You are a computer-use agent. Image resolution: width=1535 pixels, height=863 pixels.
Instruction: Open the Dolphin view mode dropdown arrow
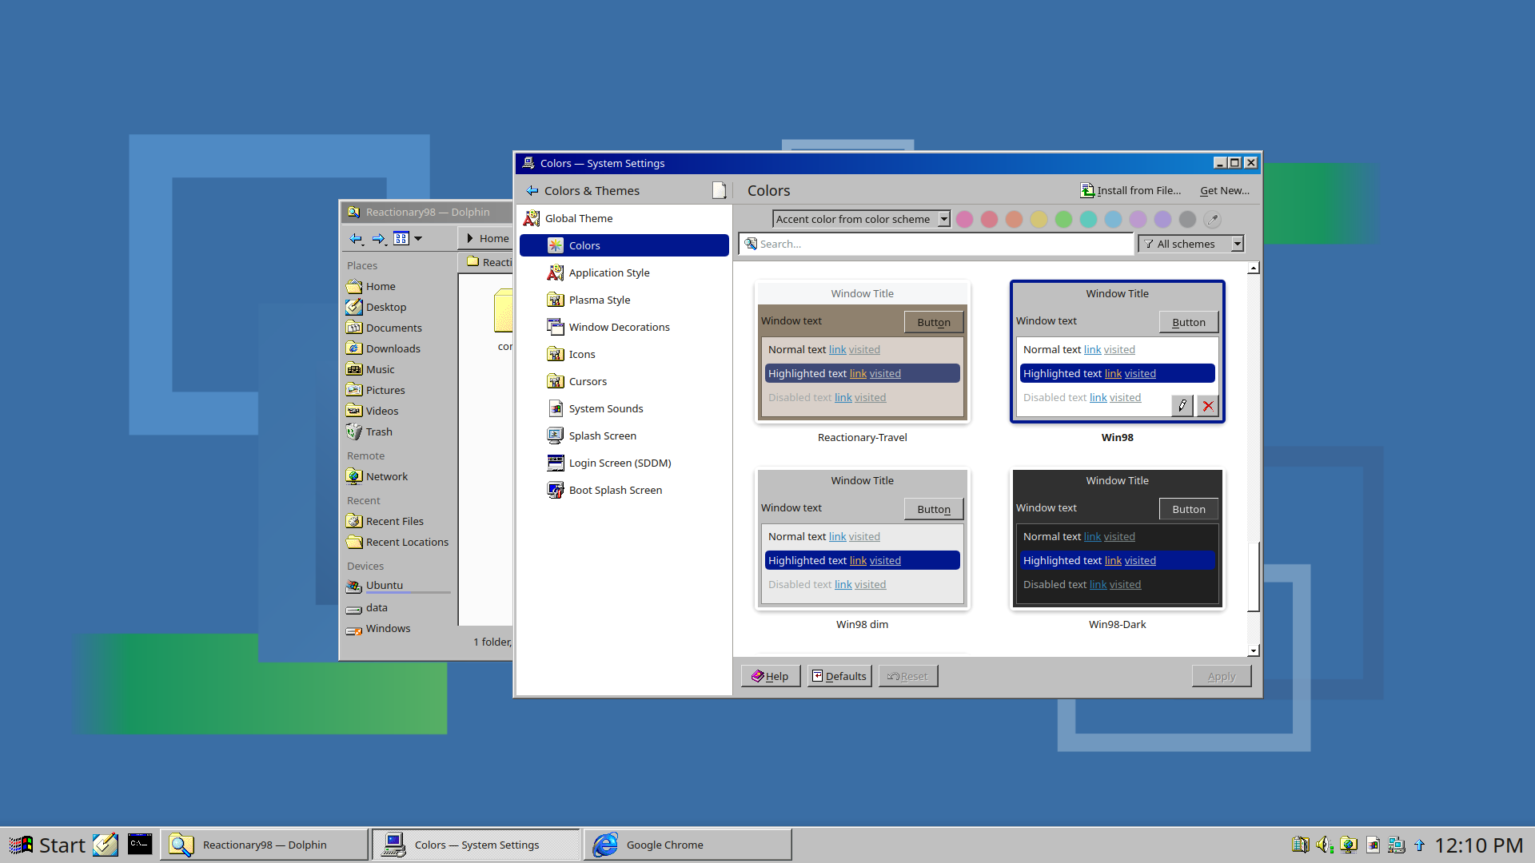(x=418, y=238)
